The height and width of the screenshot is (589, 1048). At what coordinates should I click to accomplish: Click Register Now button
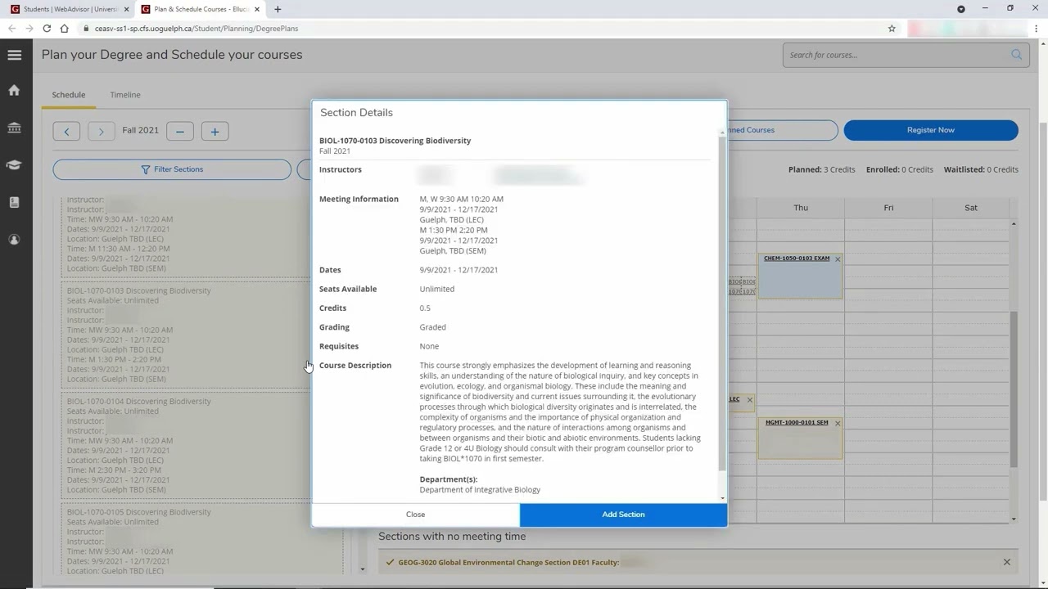tap(931, 130)
